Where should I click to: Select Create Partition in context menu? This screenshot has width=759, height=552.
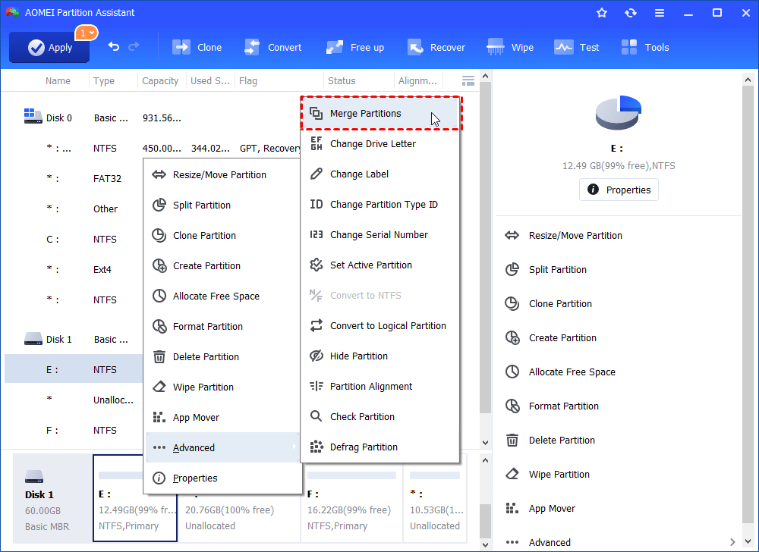coord(222,266)
